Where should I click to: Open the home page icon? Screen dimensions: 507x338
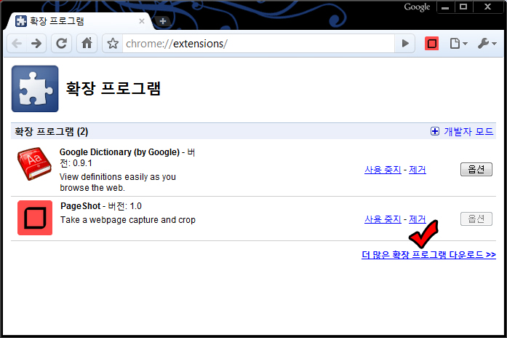[87, 44]
